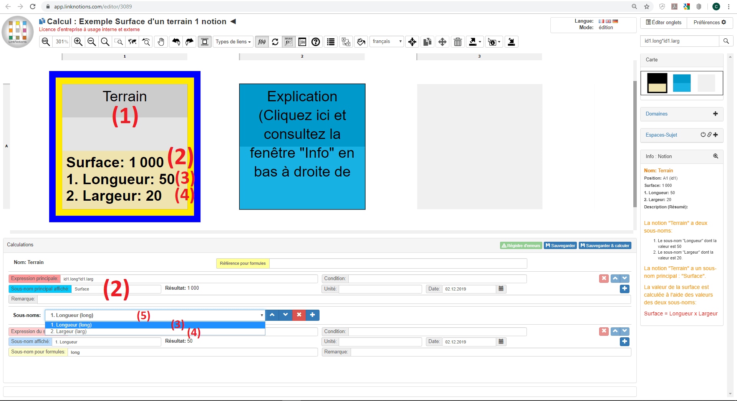Click the search magnifier button

click(726, 41)
